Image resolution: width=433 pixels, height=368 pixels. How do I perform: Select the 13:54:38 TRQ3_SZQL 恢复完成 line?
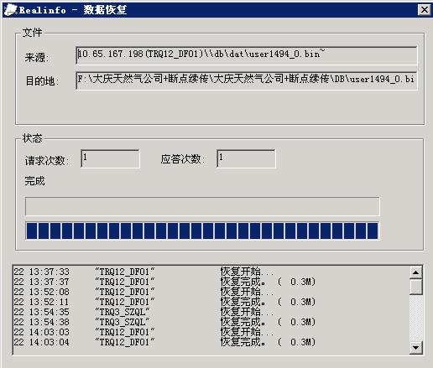(x=165, y=322)
